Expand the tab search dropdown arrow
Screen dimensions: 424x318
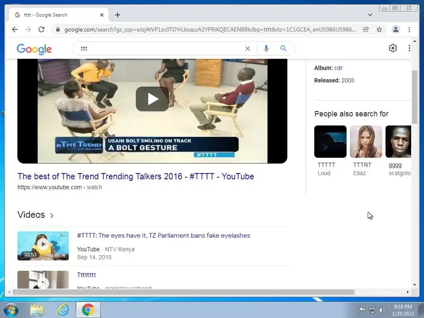[x=370, y=15]
